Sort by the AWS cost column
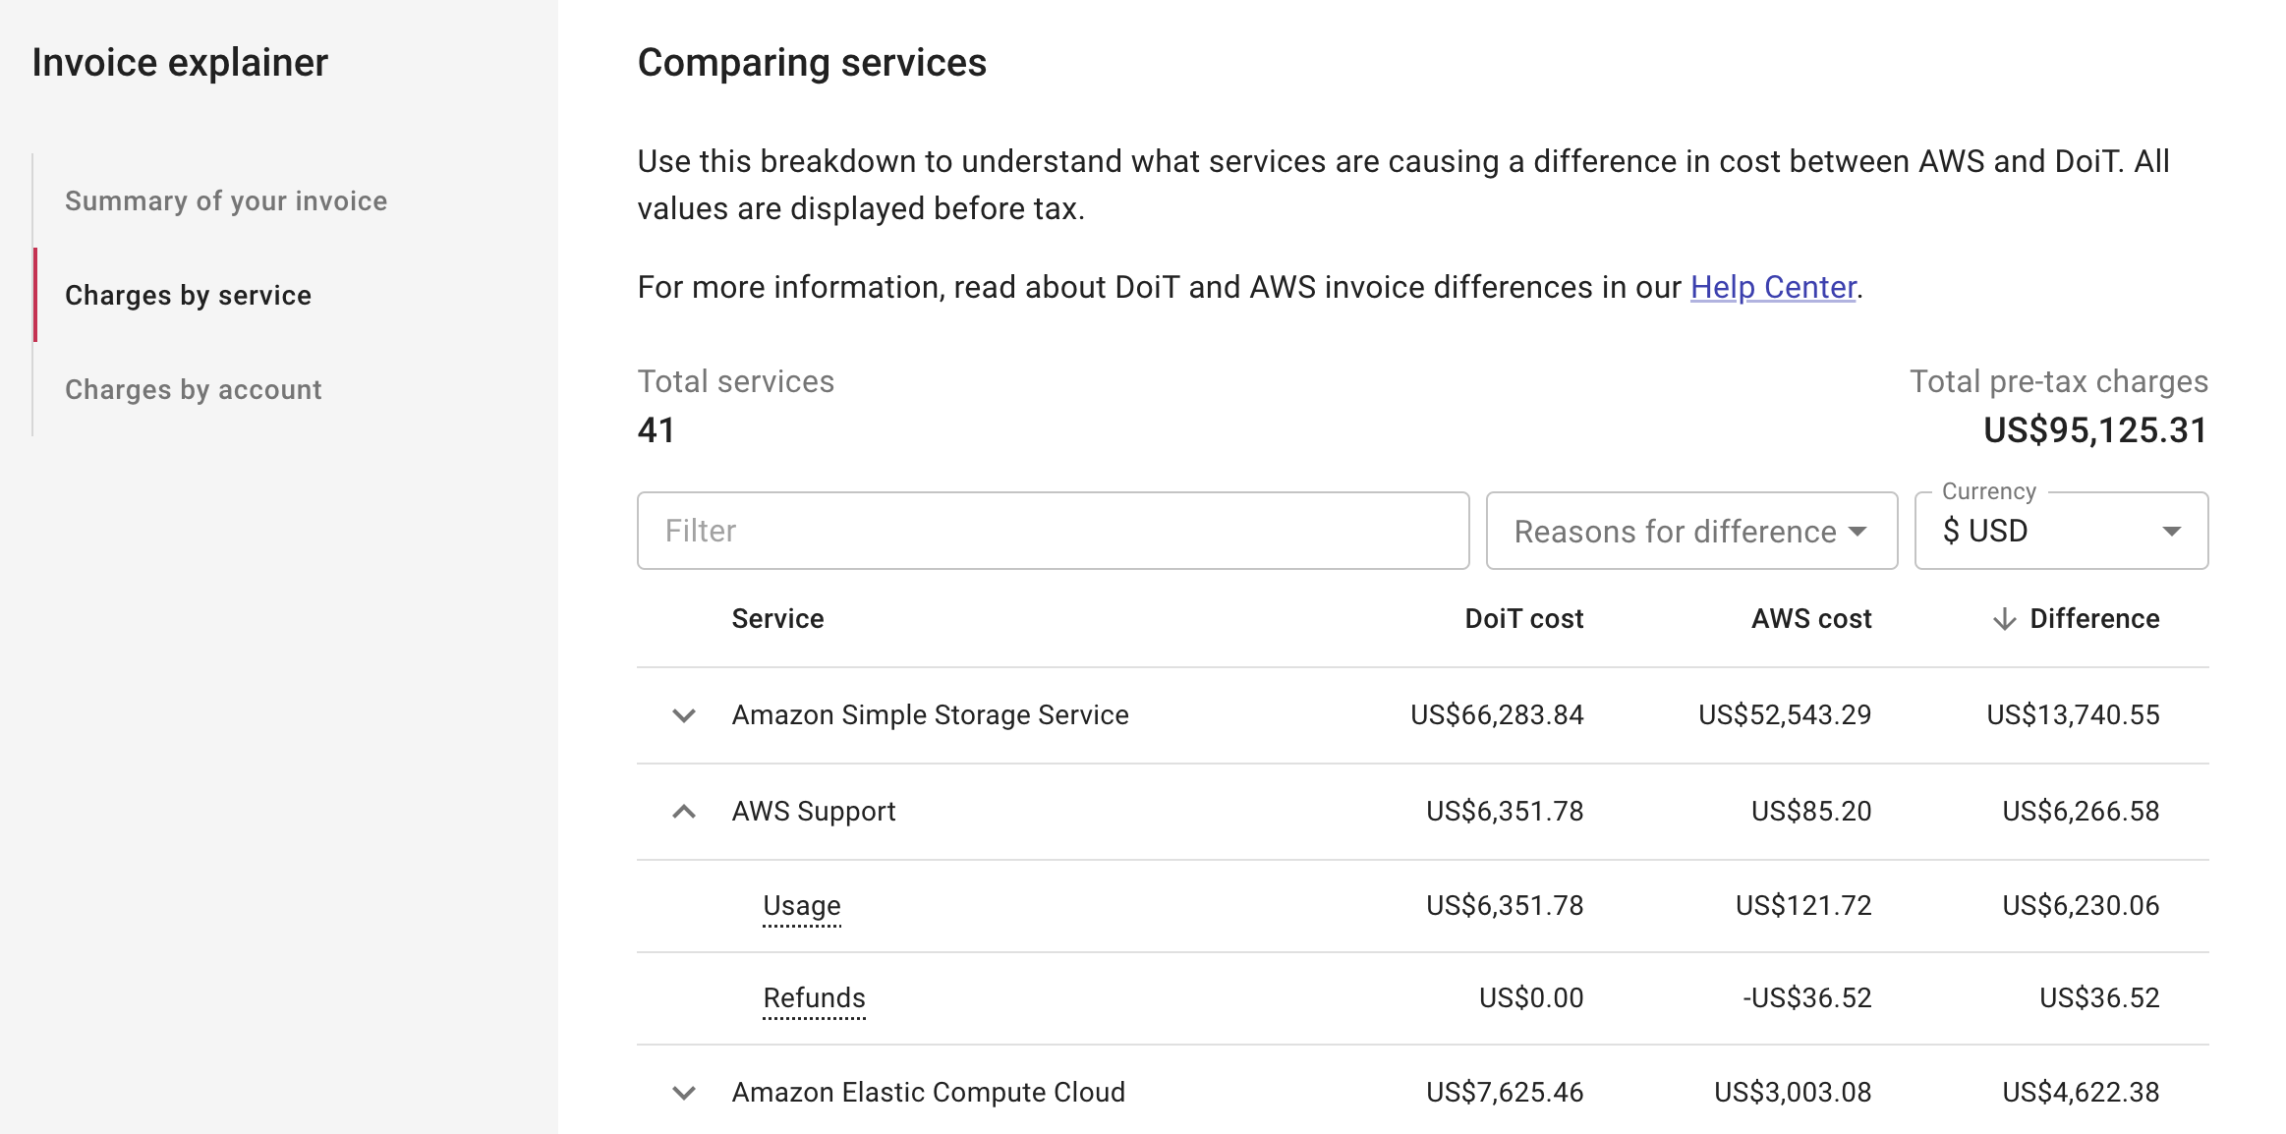This screenshot has width=2286, height=1134. pos(1810,619)
